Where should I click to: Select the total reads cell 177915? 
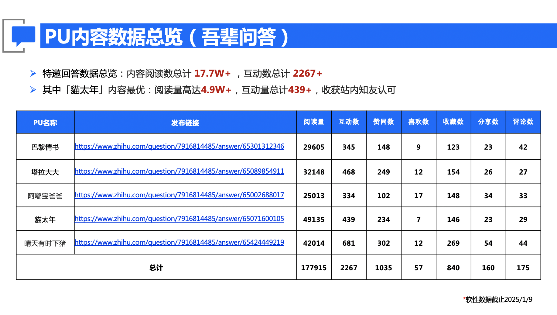[314, 268]
